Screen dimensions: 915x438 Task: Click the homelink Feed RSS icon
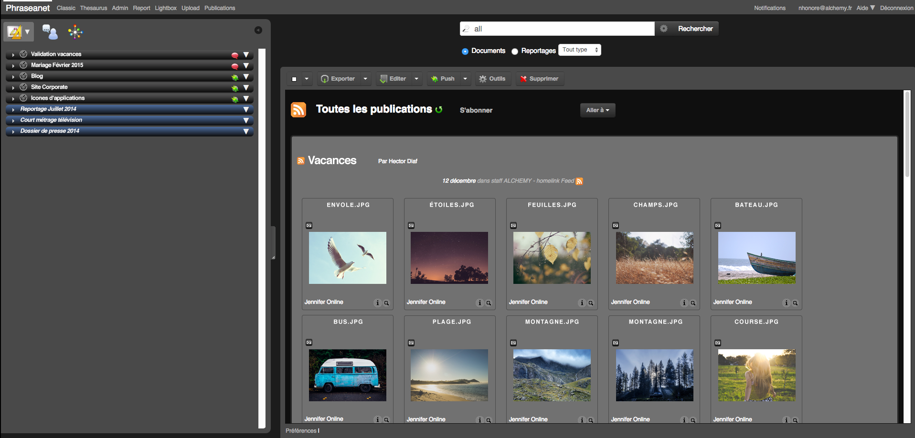coord(579,181)
